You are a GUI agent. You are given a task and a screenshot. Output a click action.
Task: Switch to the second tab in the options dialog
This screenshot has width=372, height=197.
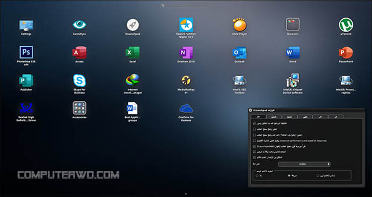coord(274,117)
